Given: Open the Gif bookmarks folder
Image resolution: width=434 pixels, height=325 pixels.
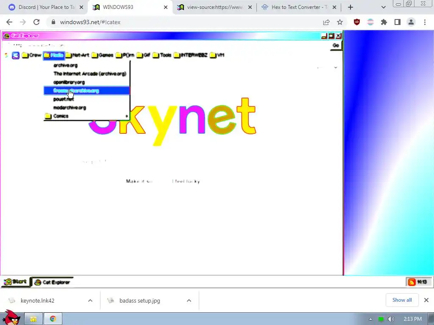Looking at the screenshot, I should (143, 55).
